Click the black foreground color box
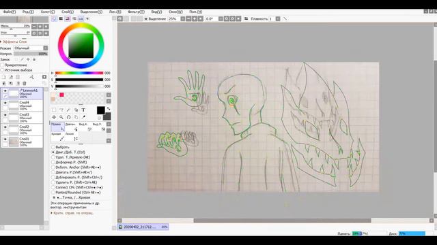The height and width of the screenshot is (245, 437). pos(101,110)
